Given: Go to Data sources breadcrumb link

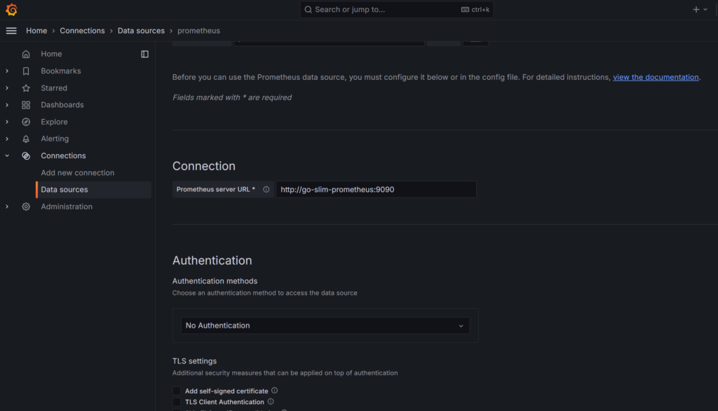Looking at the screenshot, I should pos(141,31).
